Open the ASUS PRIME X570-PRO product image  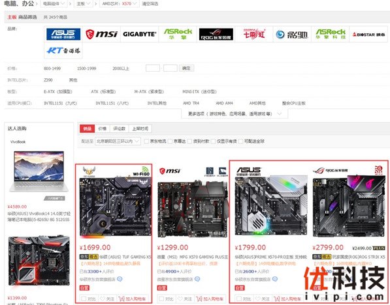271,205
